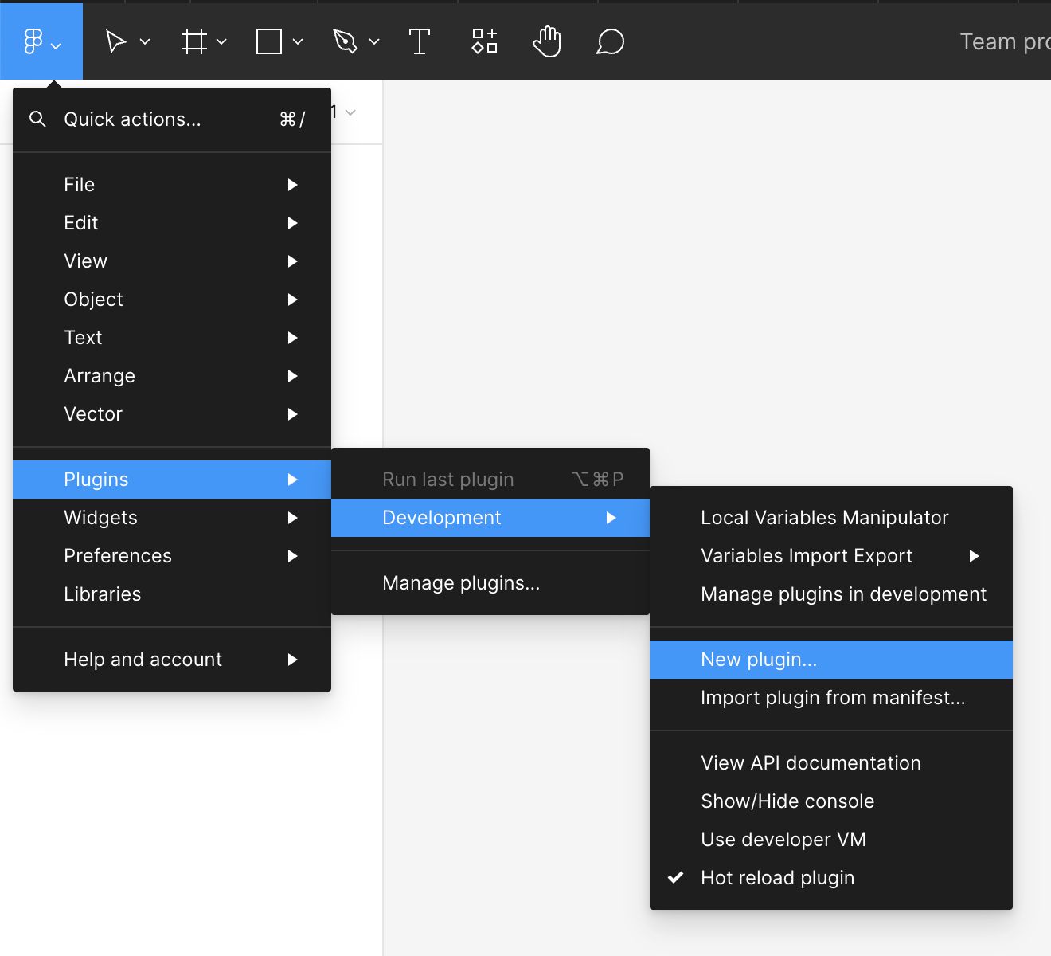Viewport: 1051px width, 956px height.
Task: Select the Hand tool
Action: 547,41
